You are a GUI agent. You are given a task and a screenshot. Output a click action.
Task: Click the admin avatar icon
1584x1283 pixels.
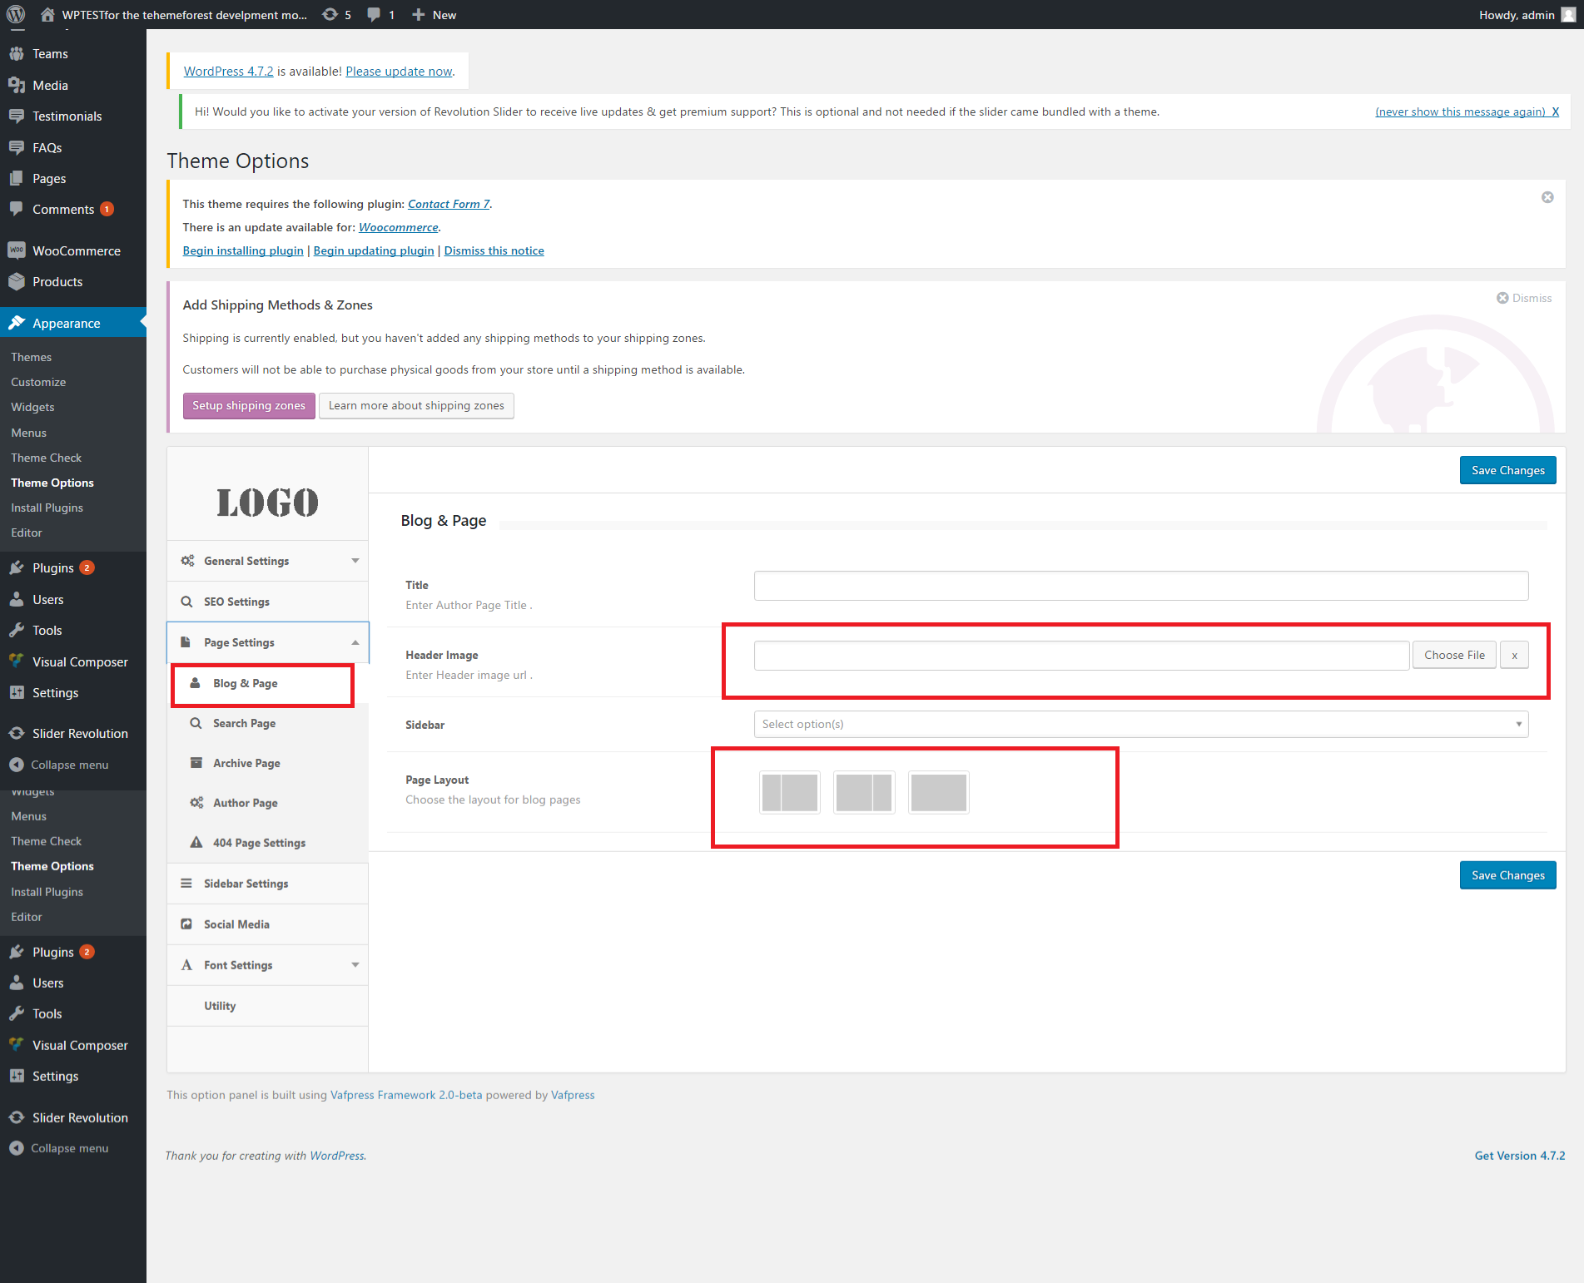tap(1568, 14)
